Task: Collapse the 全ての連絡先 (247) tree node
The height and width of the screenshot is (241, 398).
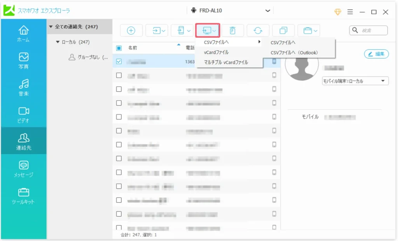Action: 51,27
